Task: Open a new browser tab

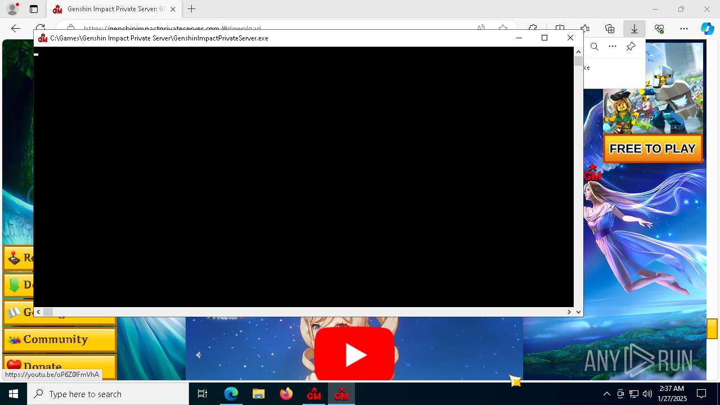Action: (192, 9)
